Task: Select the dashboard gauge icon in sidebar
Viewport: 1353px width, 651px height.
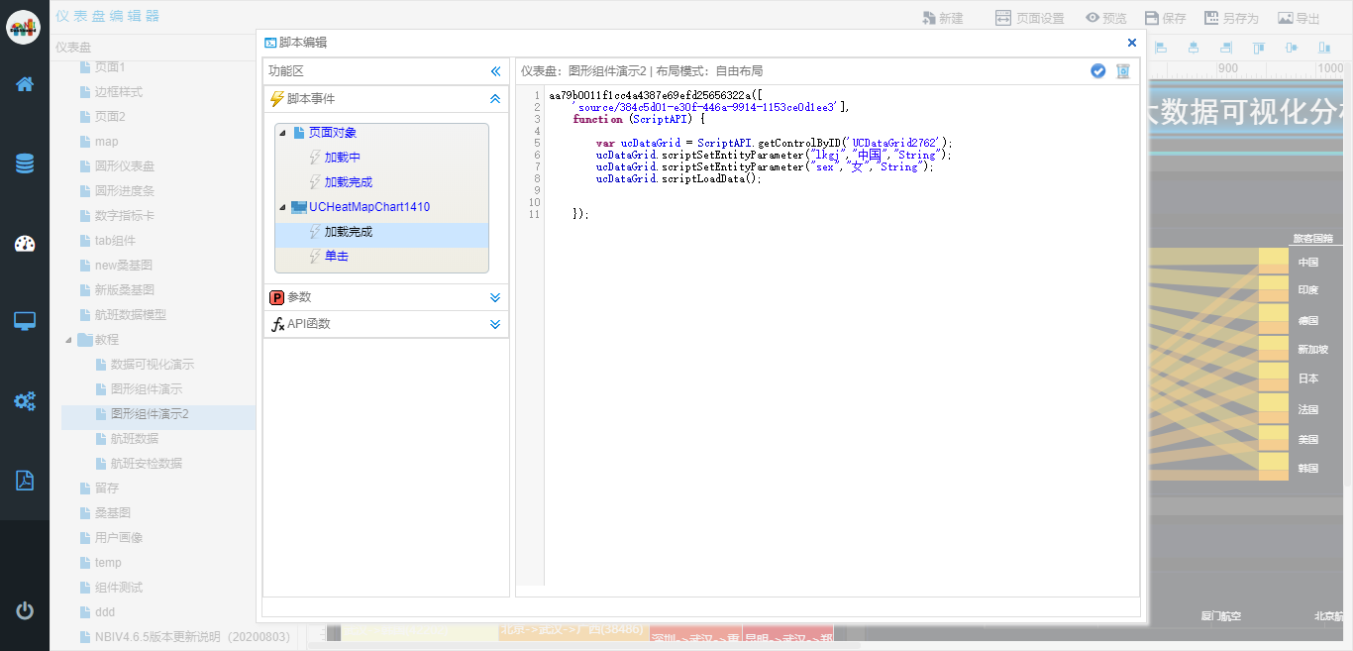Action: tap(25, 244)
